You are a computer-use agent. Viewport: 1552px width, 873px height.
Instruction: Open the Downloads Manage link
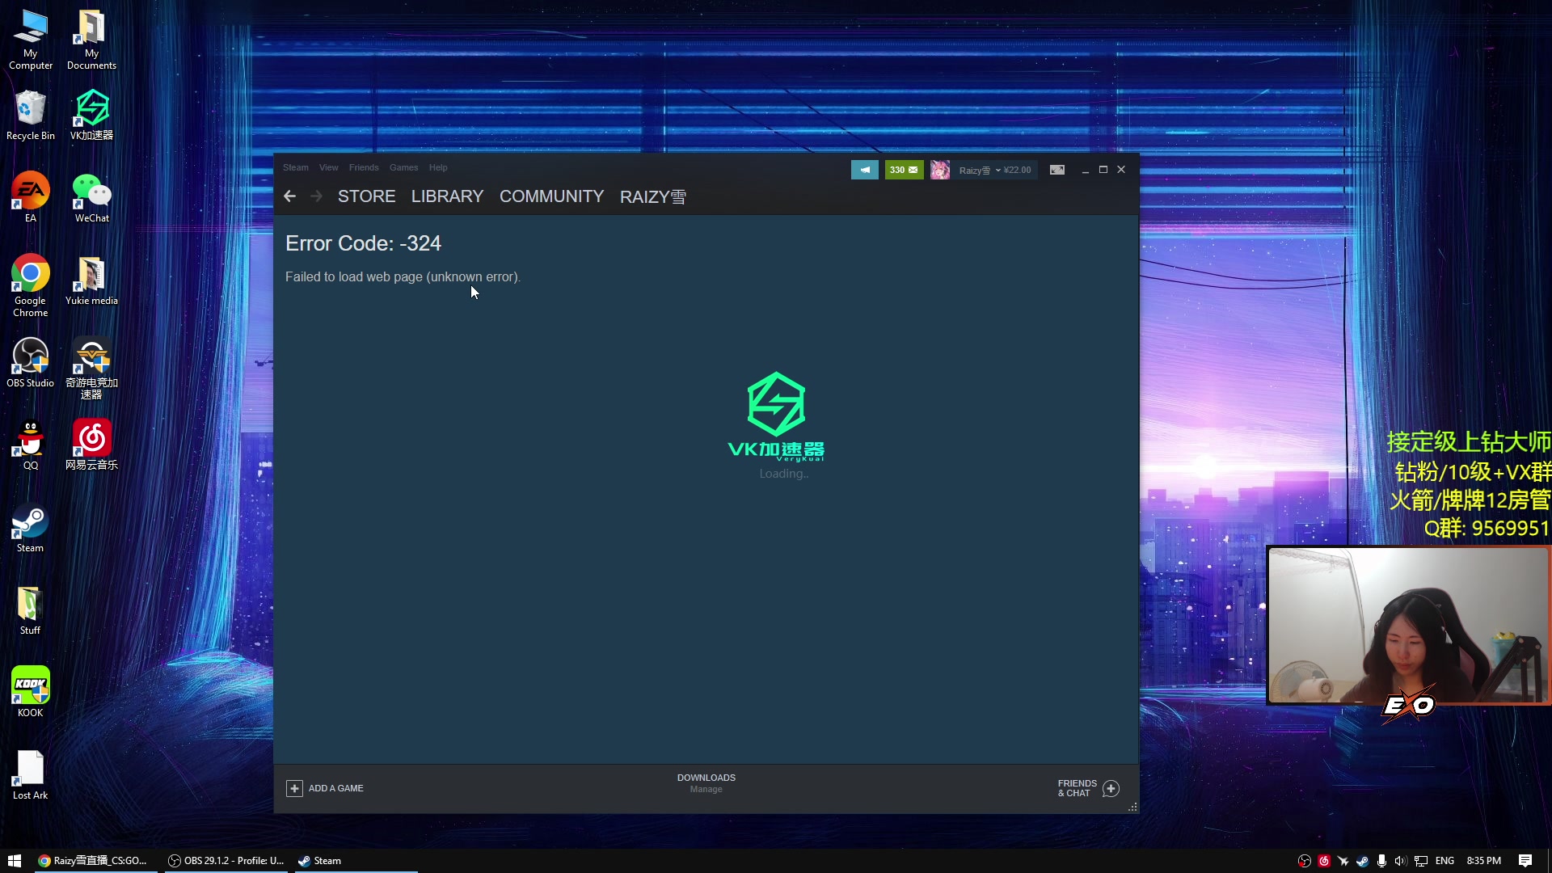706,790
